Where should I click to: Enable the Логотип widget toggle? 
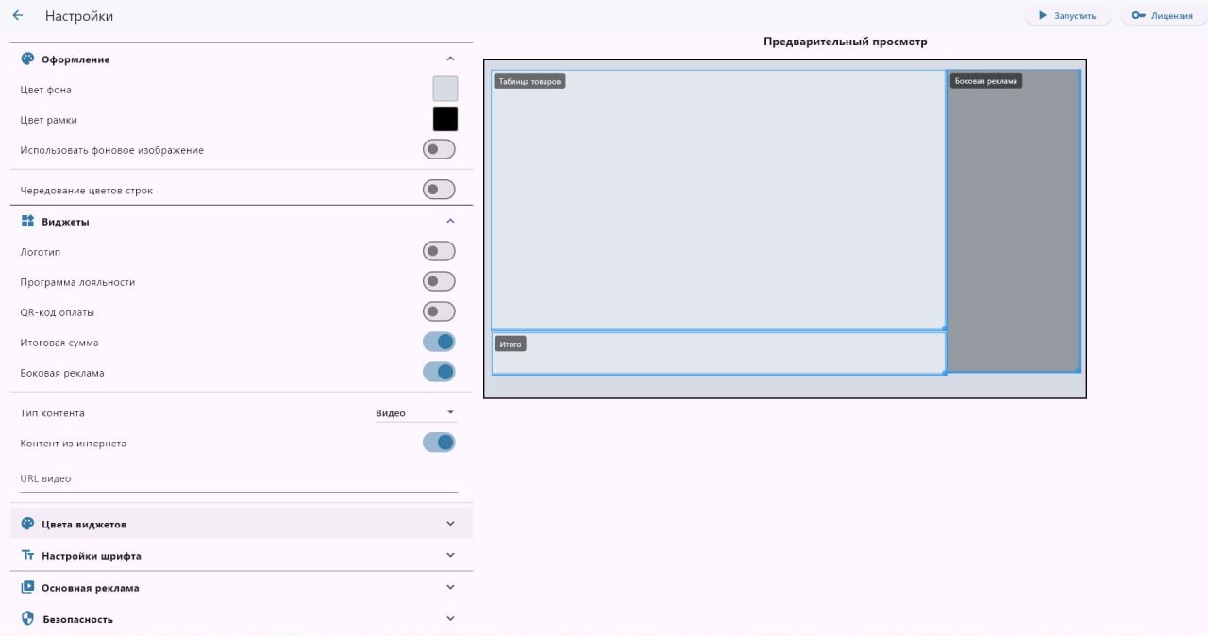pos(439,251)
